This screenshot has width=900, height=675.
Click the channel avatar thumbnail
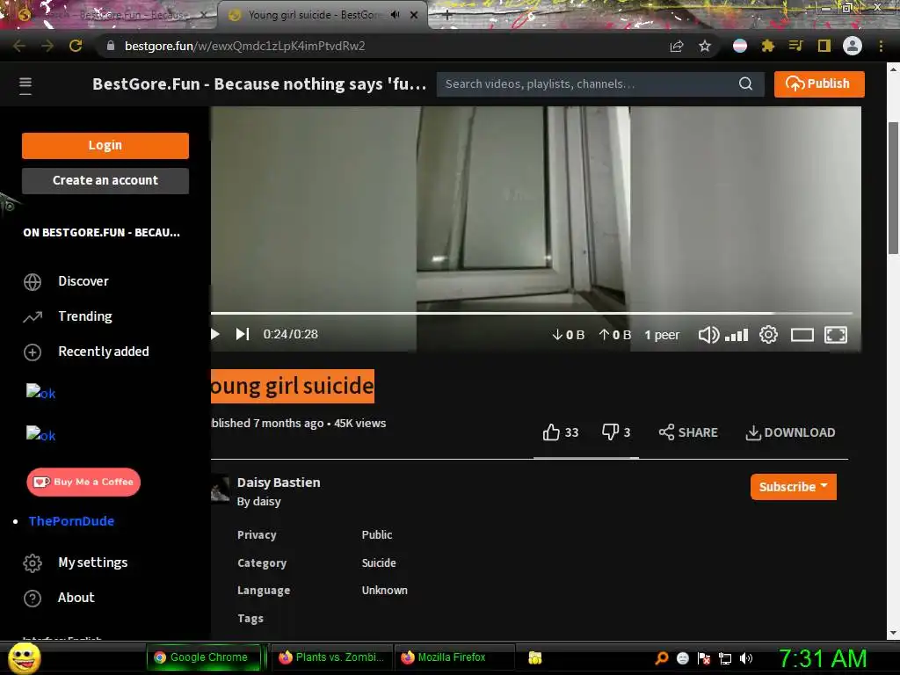coord(221,489)
